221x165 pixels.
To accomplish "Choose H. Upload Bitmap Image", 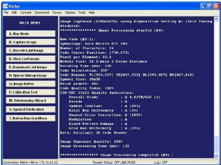I will 31,76.
